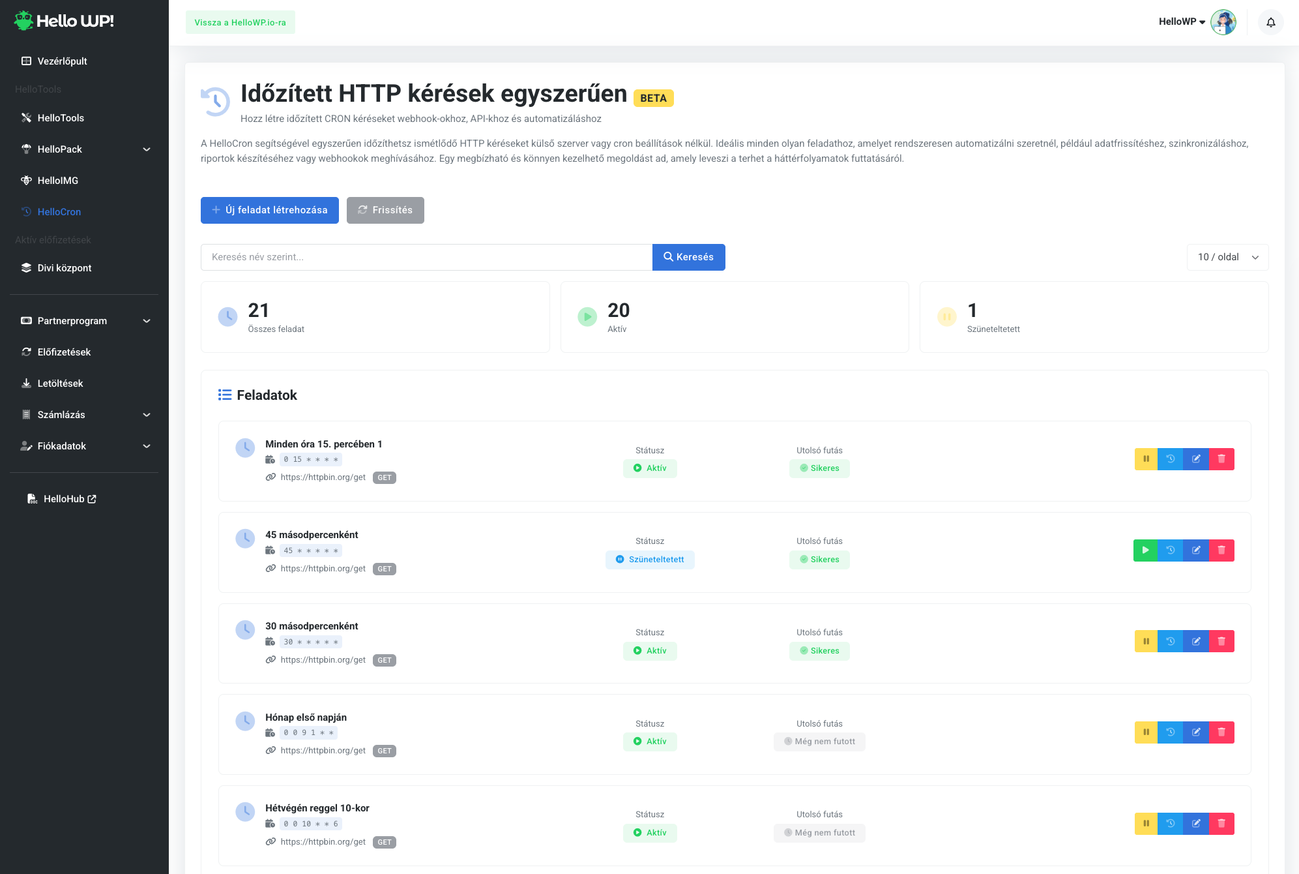Resume the paused '45 másodpercenként' task
The width and height of the screenshot is (1299, 874).
point(1145,550)
